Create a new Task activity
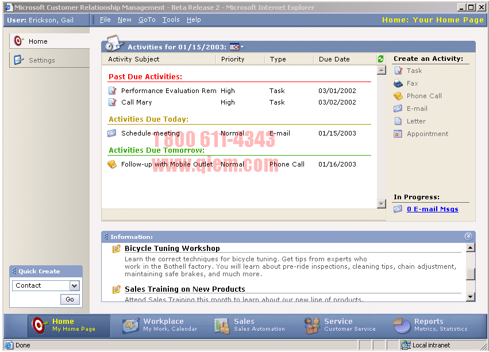This screenshot has height=352, width=489. pyautogui.click(x=414, y=71)
